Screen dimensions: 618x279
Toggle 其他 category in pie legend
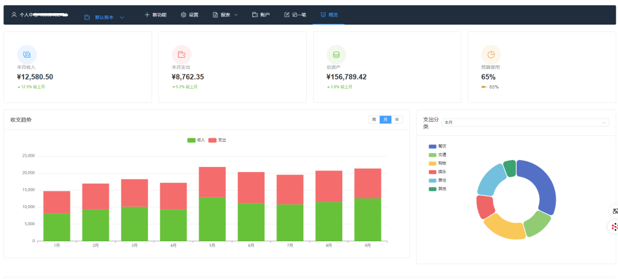click(x=438, y=189)
